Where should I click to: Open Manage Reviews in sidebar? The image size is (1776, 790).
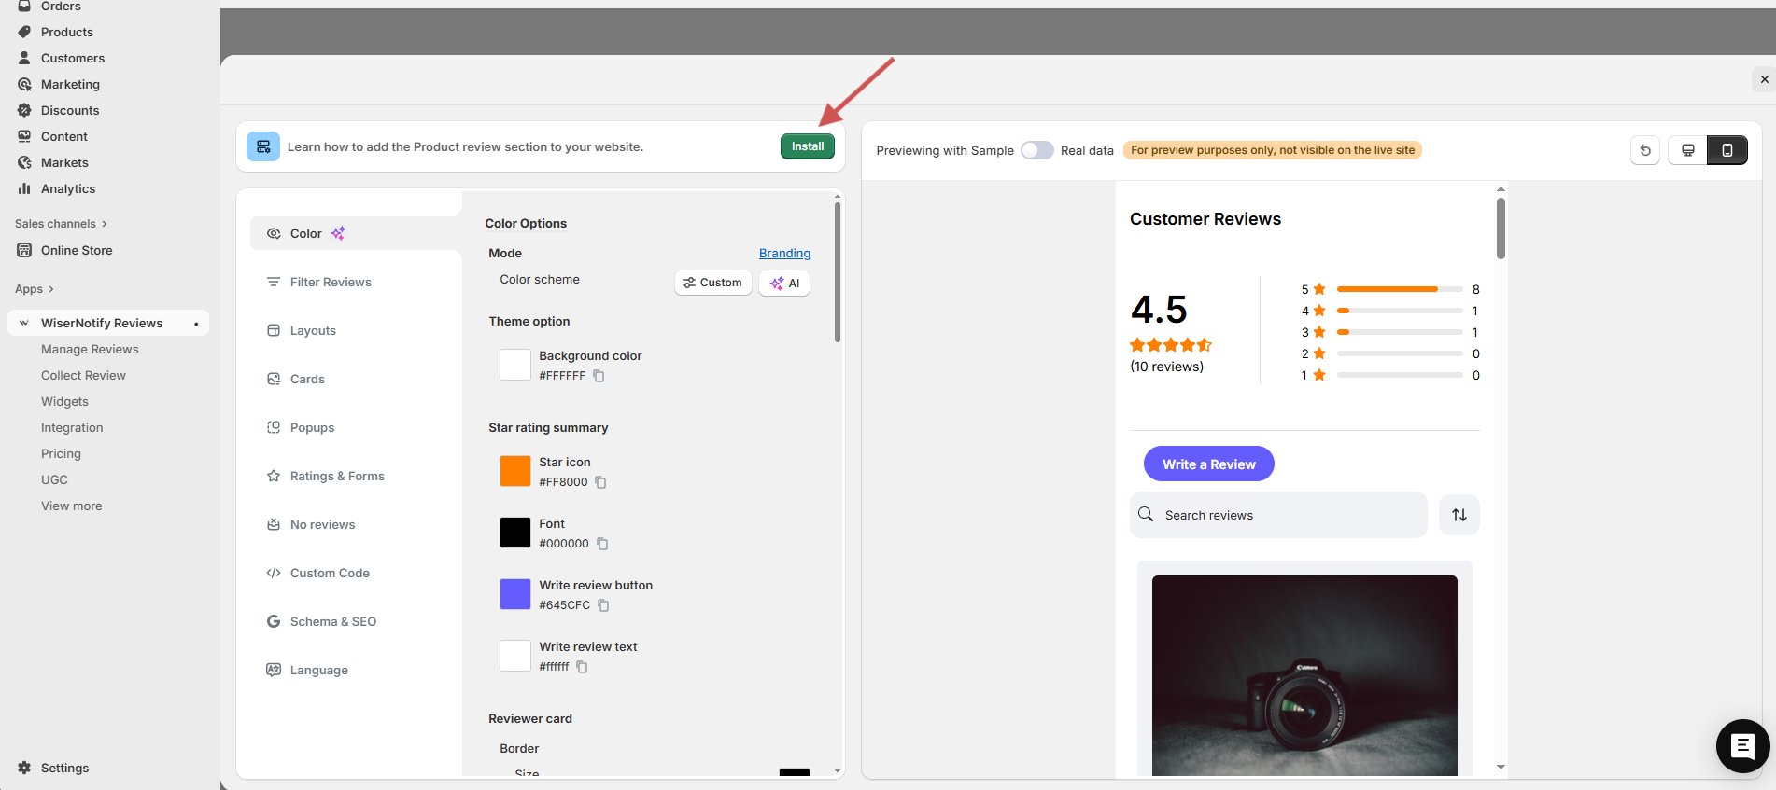[90, 349]
